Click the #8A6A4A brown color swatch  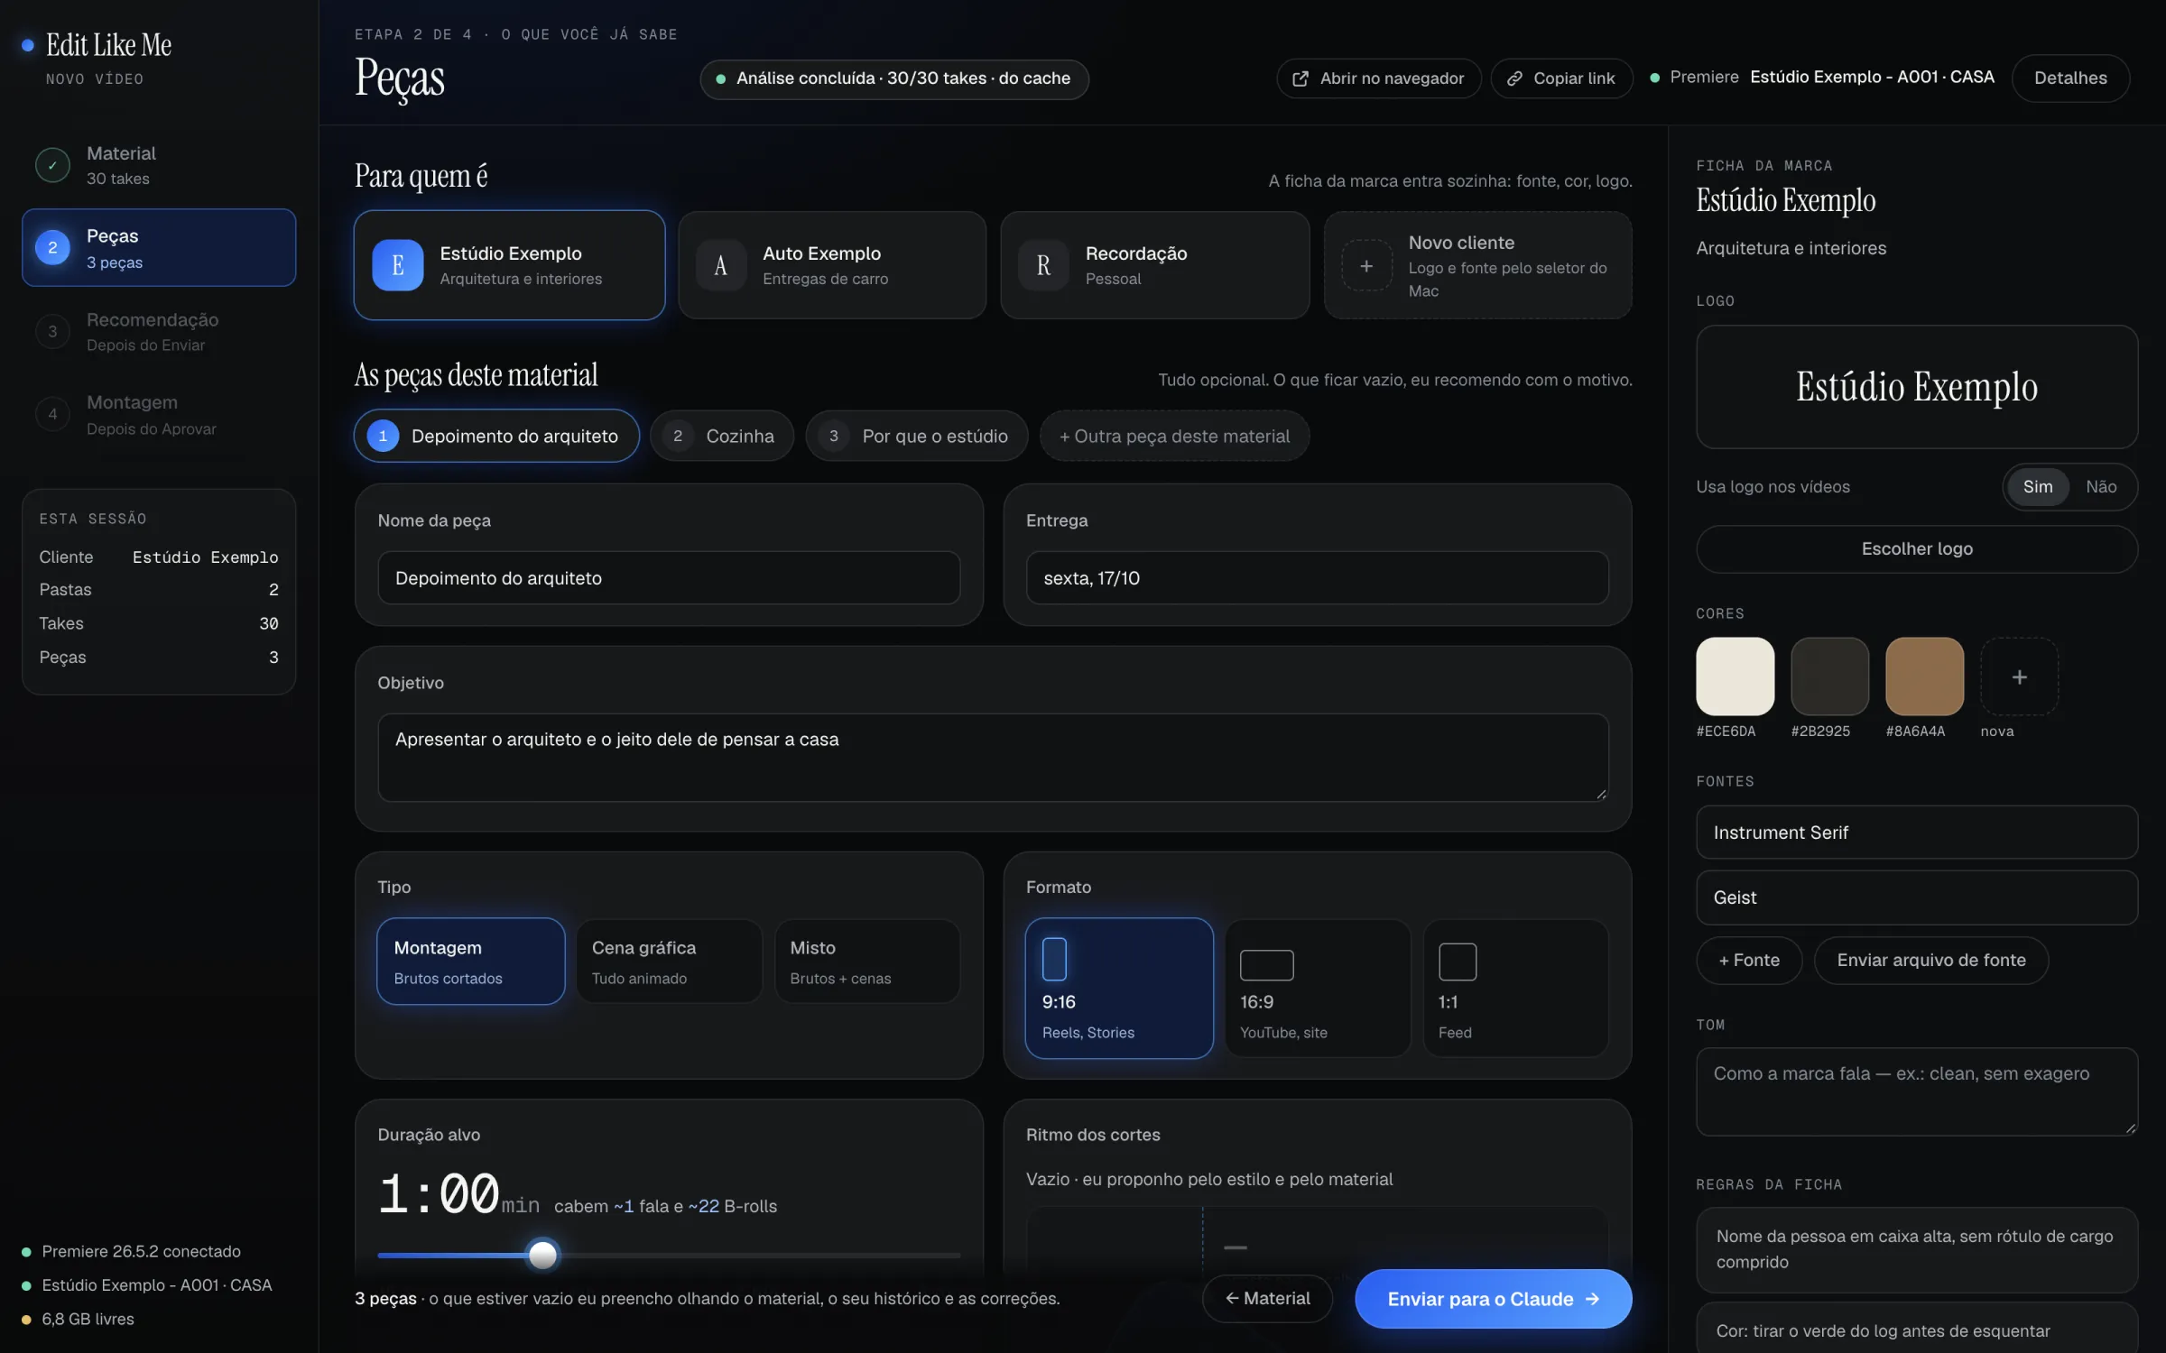pos(1924,676)
